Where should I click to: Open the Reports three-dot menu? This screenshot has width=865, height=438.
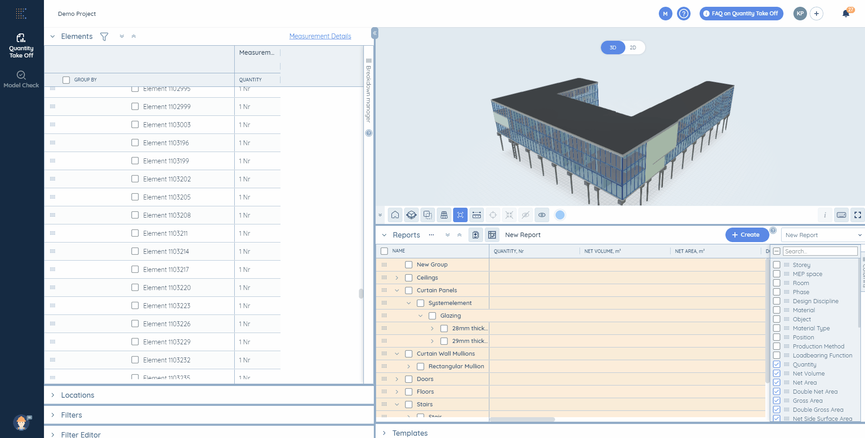[431, 235]
